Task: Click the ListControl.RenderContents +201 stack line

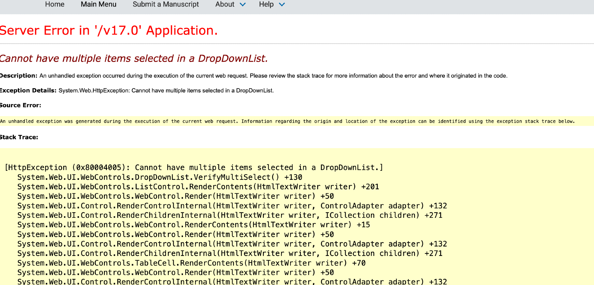Action: [198, 187]
